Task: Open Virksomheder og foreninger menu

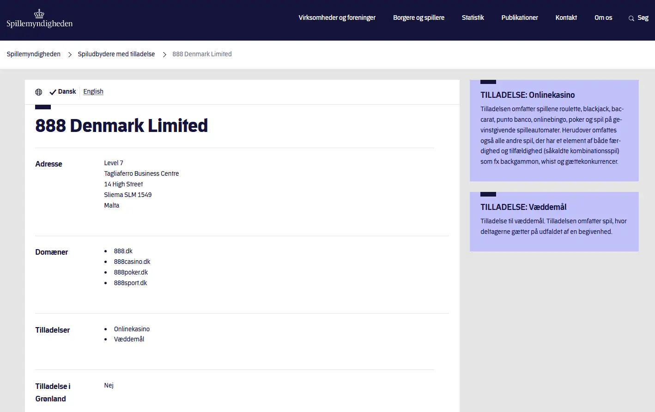Action: click(337, 18)
